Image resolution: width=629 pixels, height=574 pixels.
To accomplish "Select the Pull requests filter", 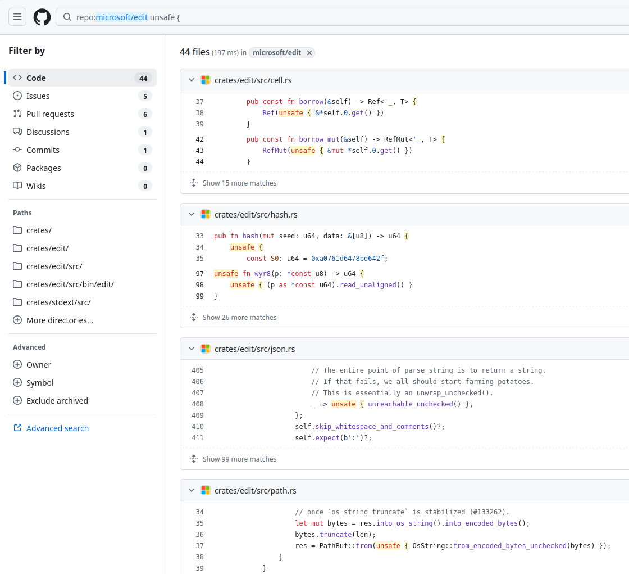I will click(x=82, y=114).
